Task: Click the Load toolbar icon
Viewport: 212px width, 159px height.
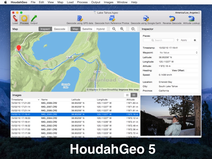Action: [15, 20]
